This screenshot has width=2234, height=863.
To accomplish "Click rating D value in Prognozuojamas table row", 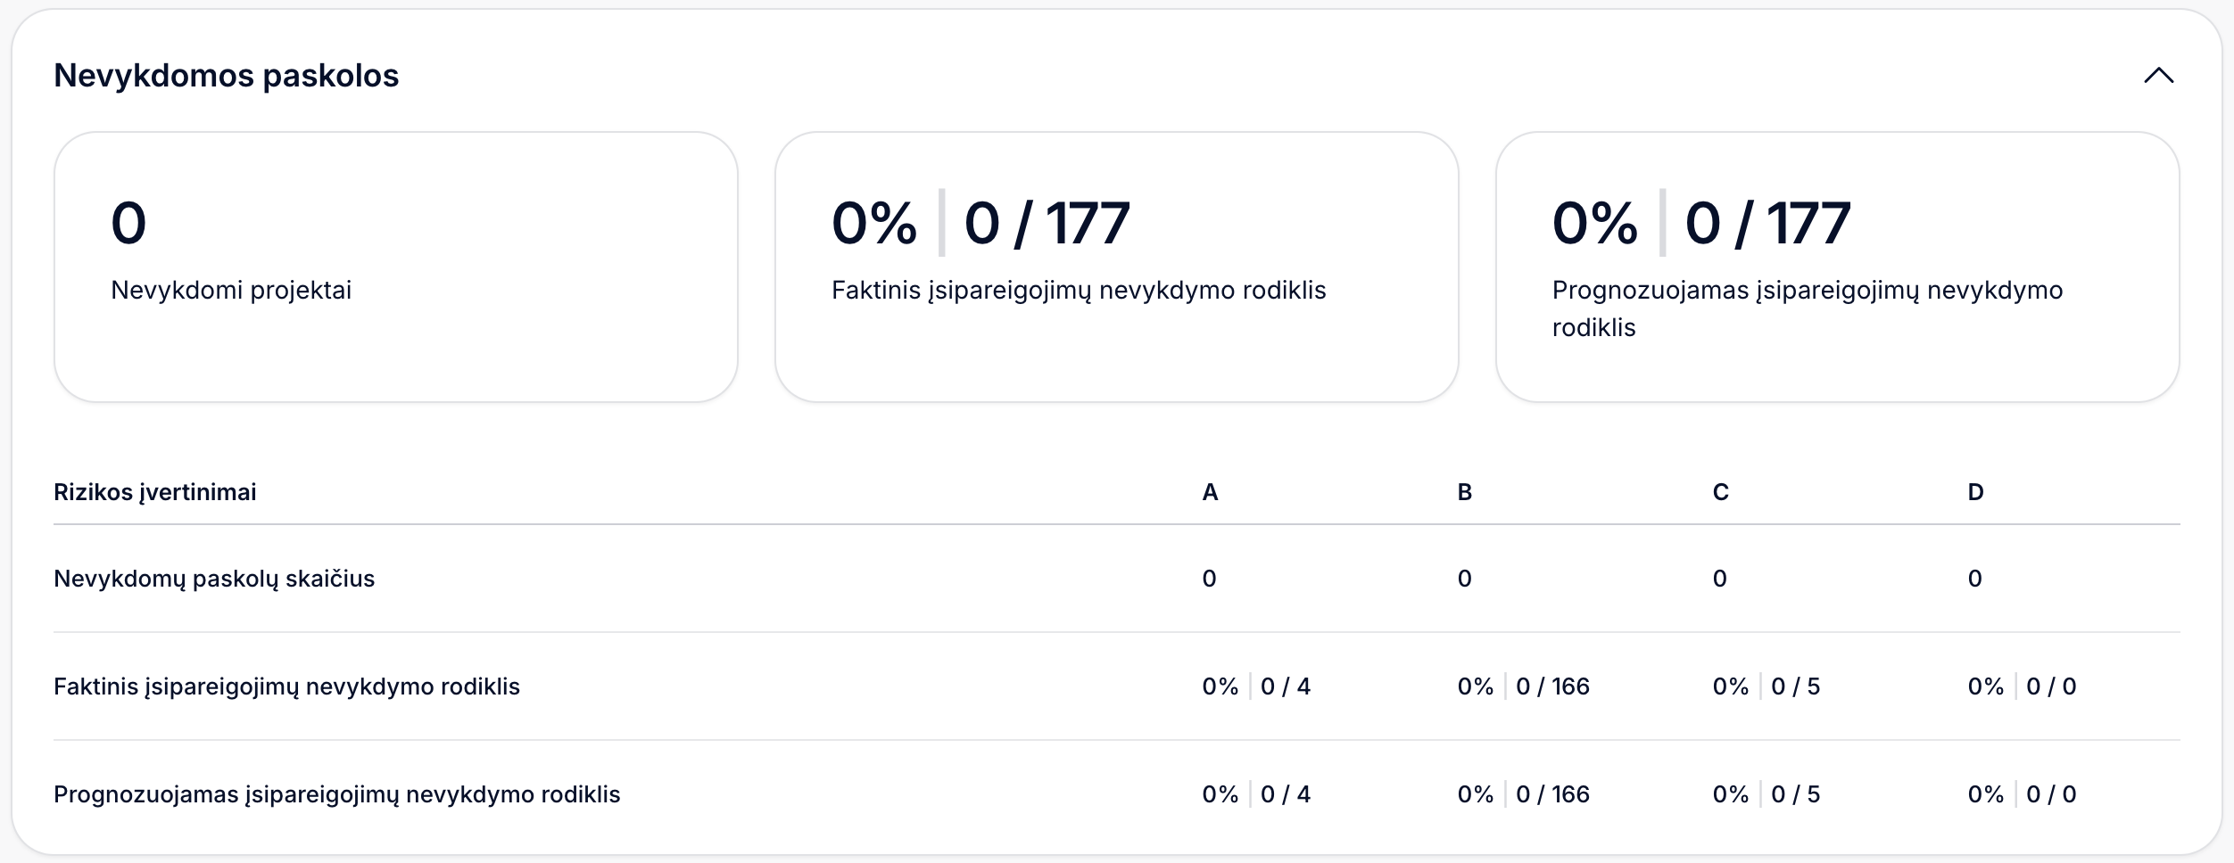I will 2022,794.
